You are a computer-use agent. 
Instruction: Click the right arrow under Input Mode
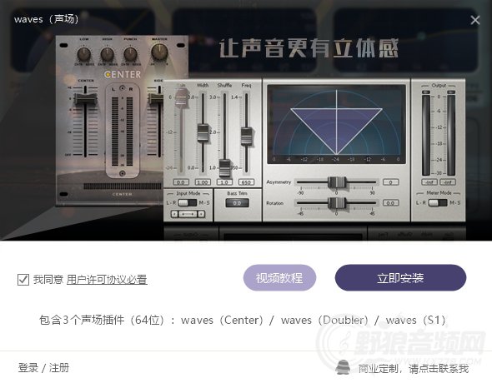(x=201, y=214)
